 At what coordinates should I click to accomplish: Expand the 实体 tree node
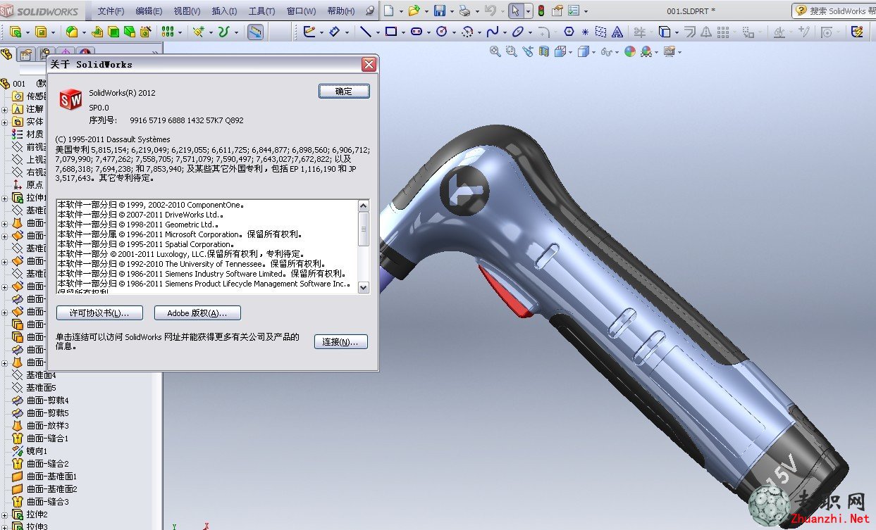4,122
